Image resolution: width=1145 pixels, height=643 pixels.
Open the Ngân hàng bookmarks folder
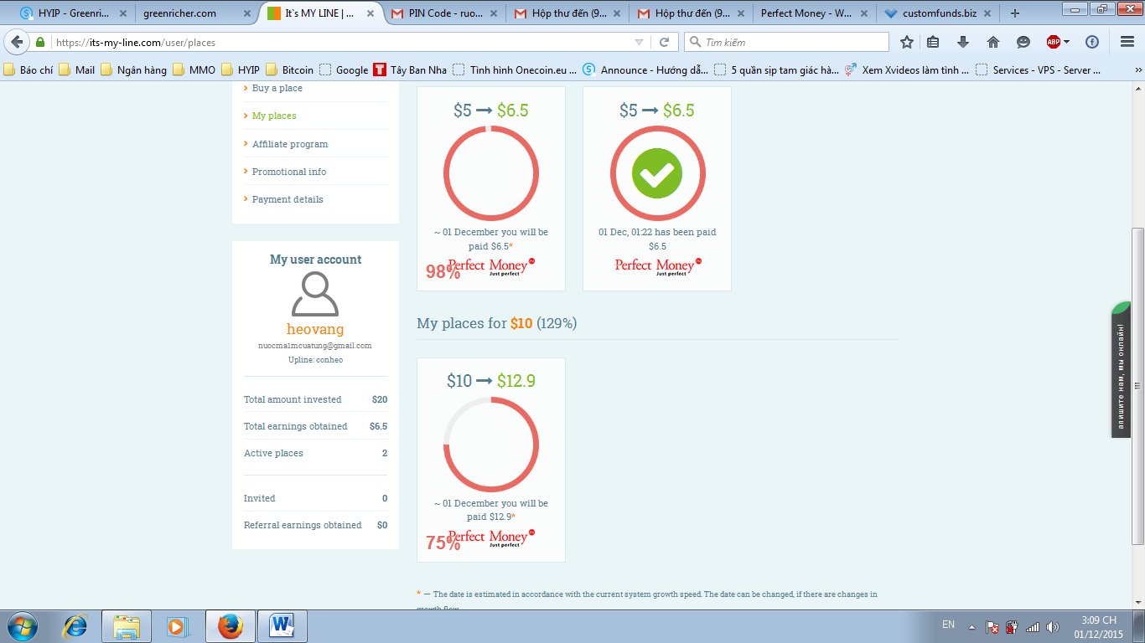point(133,70)
